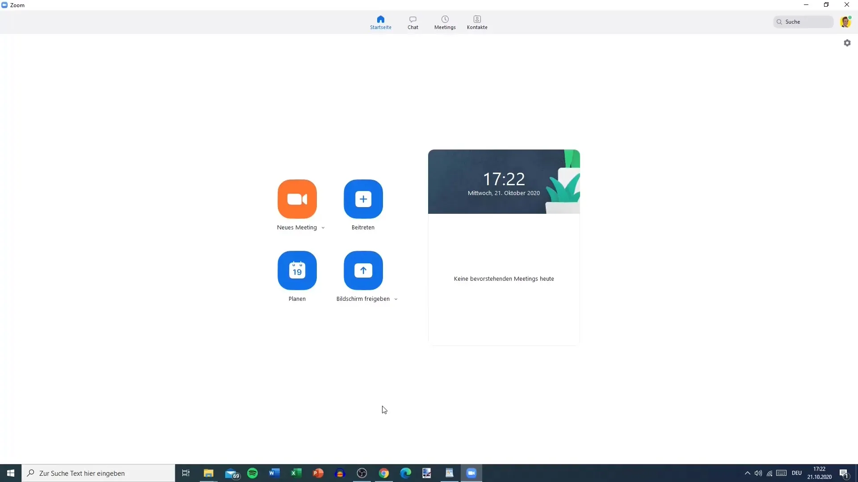Viewport: 858px width, 482px height.
Task: Click the Beitreten icon to join meeting
Action: 363,199
